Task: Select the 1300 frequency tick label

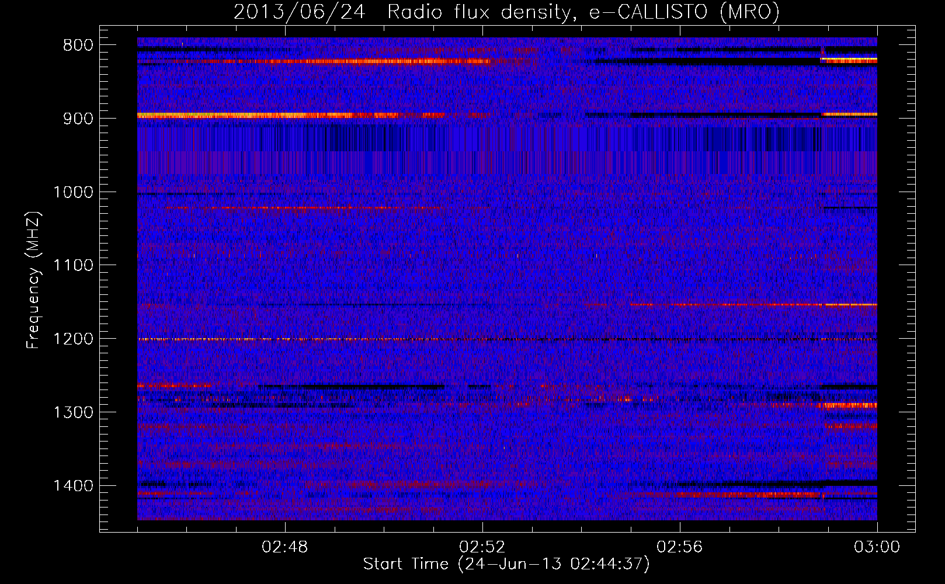Action: (74, 413)
